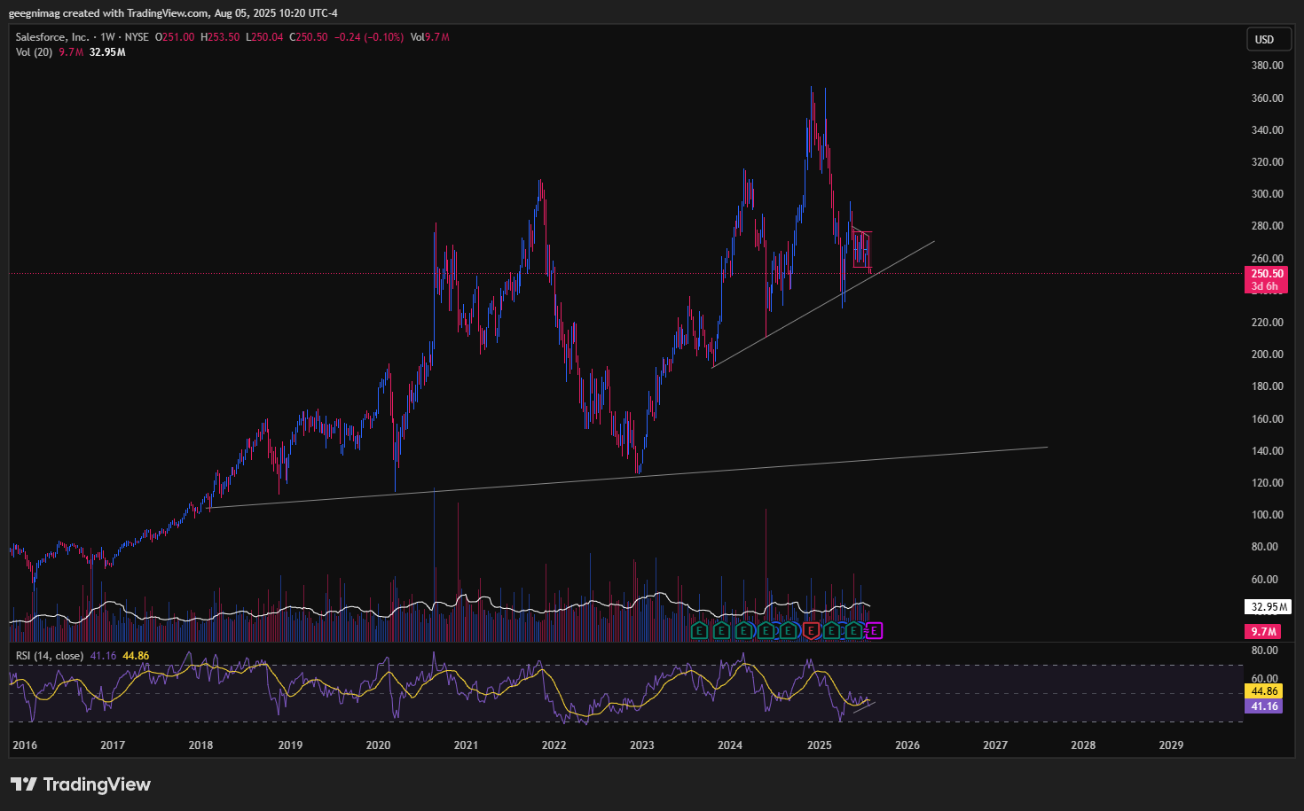Click the 2025 label on time axis
1304x811 pixels.
[820, 745]
